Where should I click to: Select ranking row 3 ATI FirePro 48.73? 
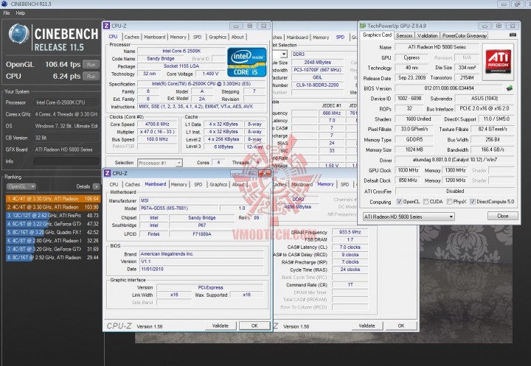pyautogui.click(x=53, y=216)
